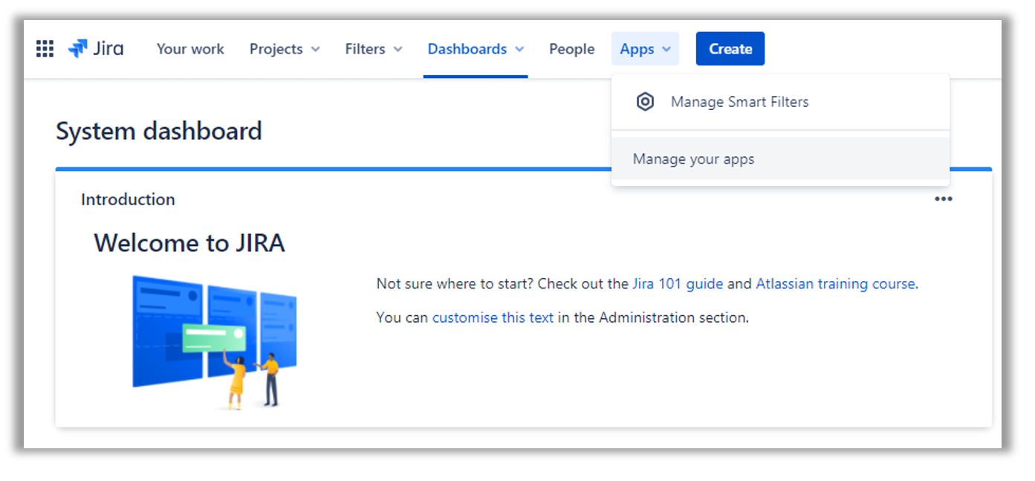Go to the People page
Viewport: 1035px width, 481px height.
tap(571, 49)
